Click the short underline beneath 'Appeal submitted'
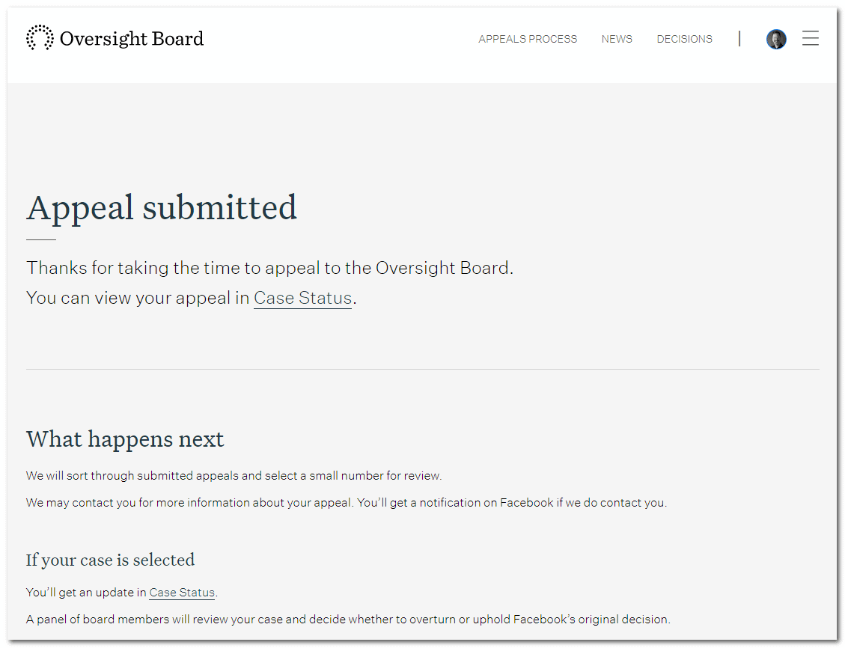 click(40, 237)
